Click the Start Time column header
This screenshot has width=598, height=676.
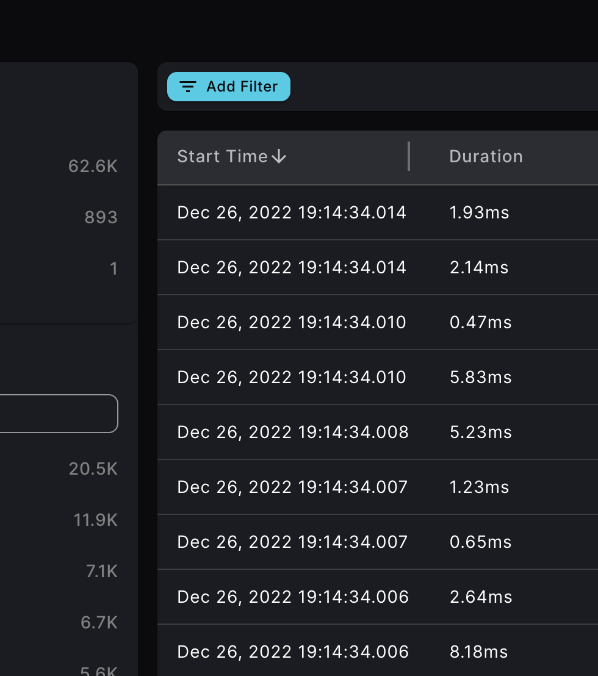[223, 156]
